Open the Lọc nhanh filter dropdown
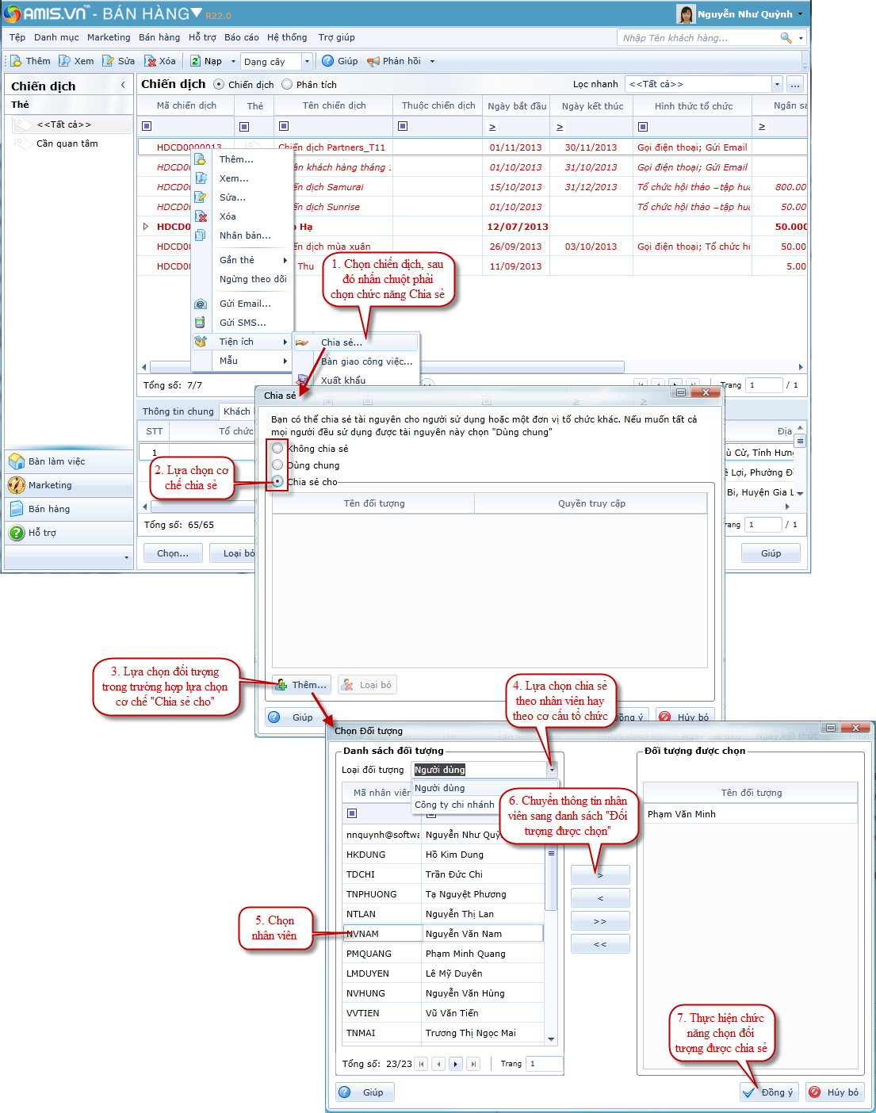The width and height of the screenshot is (876, 1113). 777,84
